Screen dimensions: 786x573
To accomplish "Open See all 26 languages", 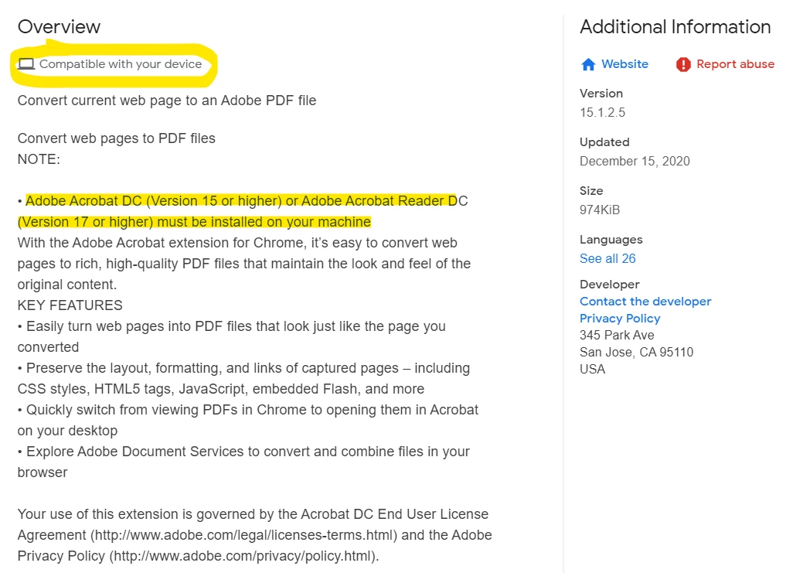I will tap(607, 258).
